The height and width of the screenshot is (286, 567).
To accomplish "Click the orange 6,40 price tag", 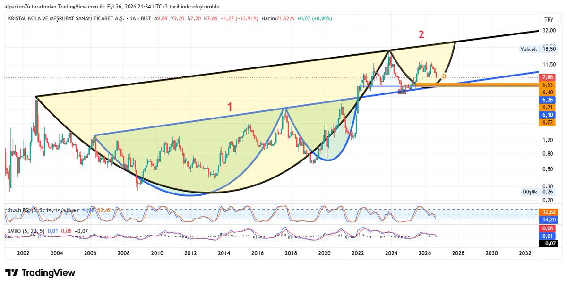I will click(x=548, y=93).
